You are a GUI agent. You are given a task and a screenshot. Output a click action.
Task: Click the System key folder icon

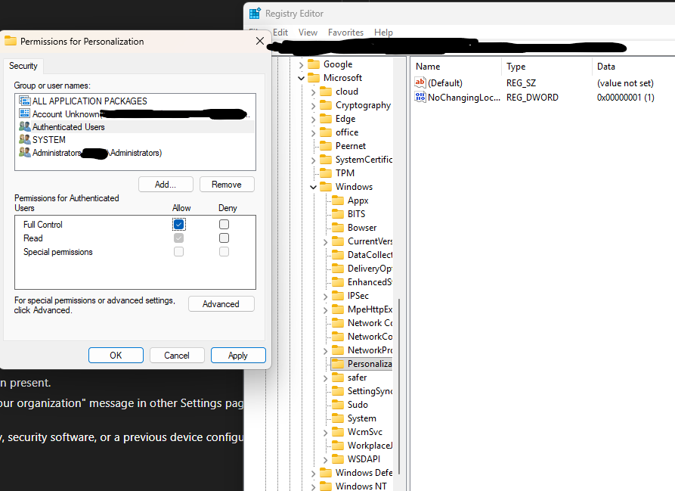pos(338,418)
